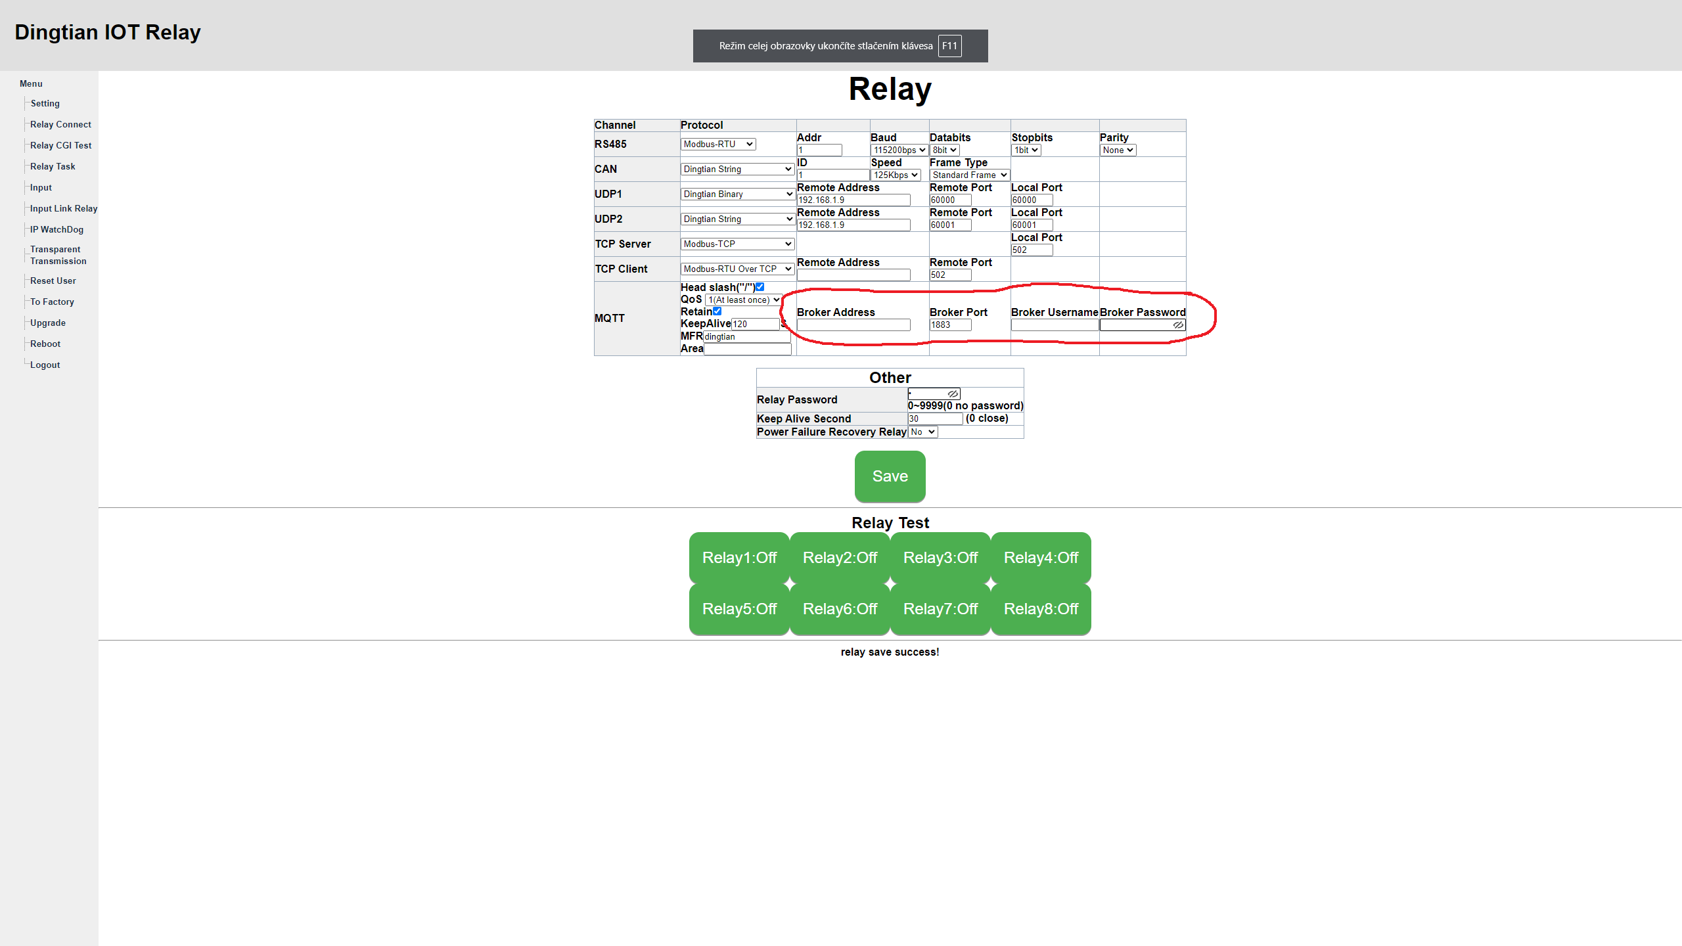Open RS485 protocol dropdown
The image size is (1682, 946).
coord(717,144)
